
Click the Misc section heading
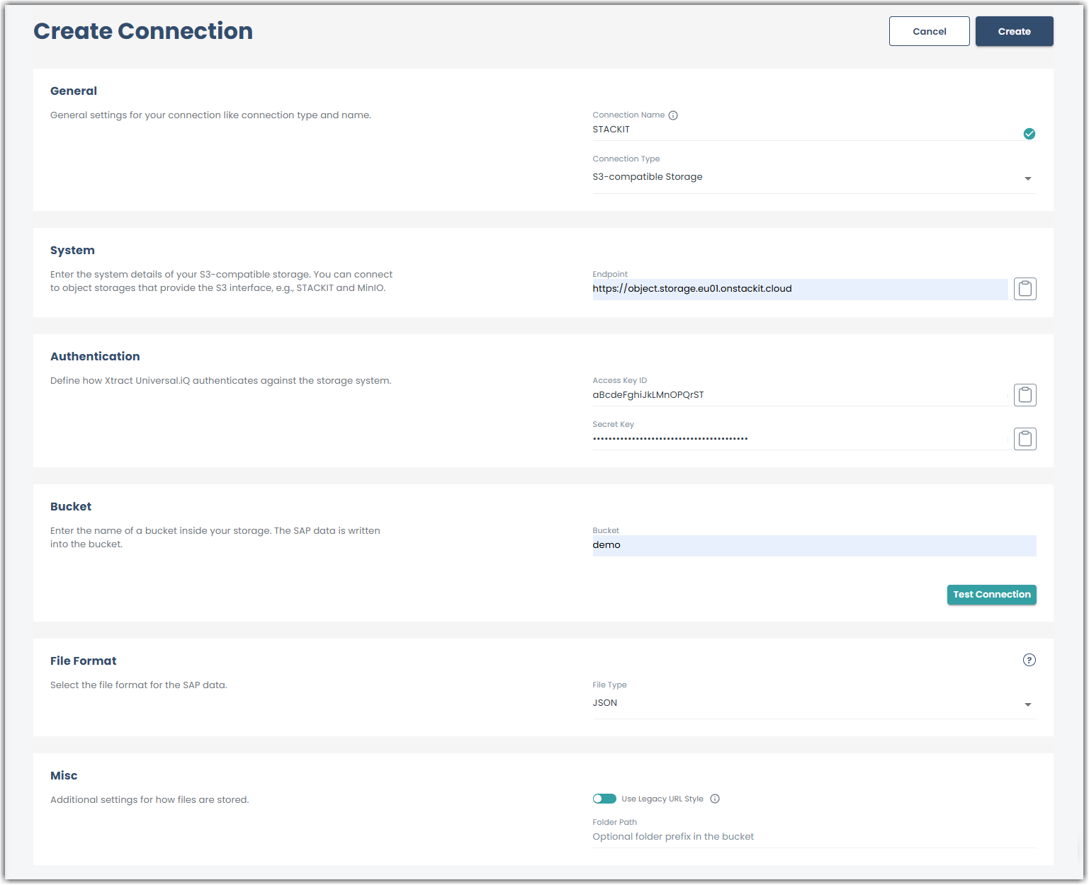[x=64, y=775]
